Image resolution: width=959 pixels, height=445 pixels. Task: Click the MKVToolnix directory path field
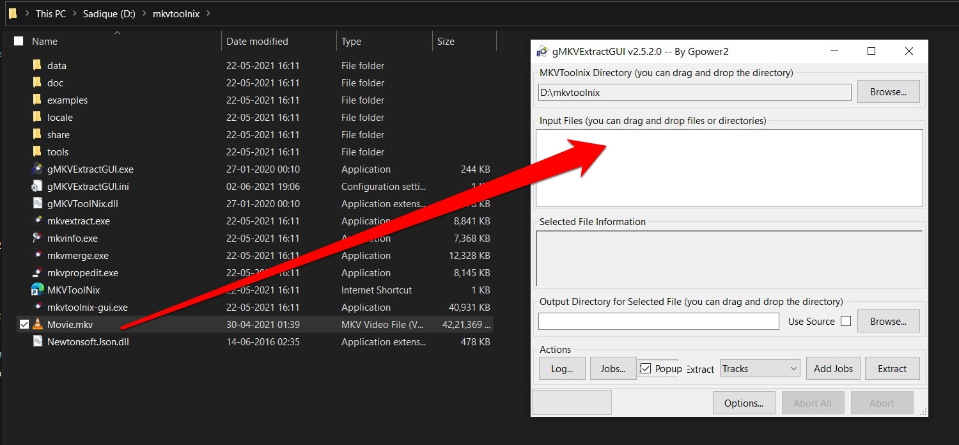point(695,92)
